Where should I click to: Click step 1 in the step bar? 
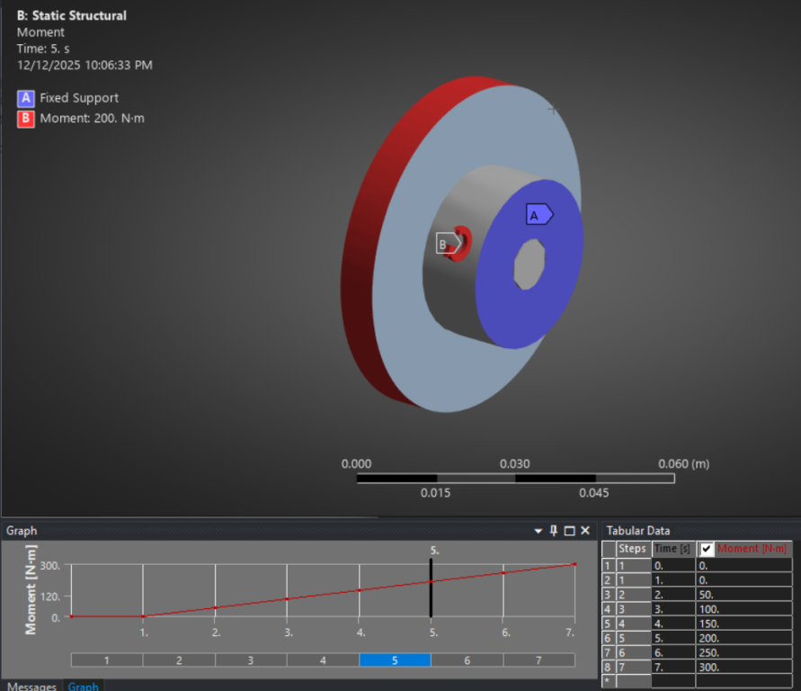point(106,660)
